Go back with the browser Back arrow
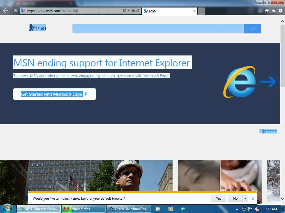The height and width of the screenshot is (213, 285). tap(6, 11)
